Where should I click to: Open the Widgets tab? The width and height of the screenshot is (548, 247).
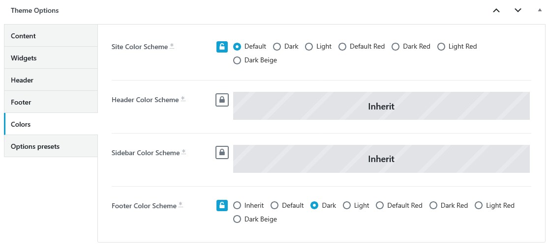pos(51,58)
